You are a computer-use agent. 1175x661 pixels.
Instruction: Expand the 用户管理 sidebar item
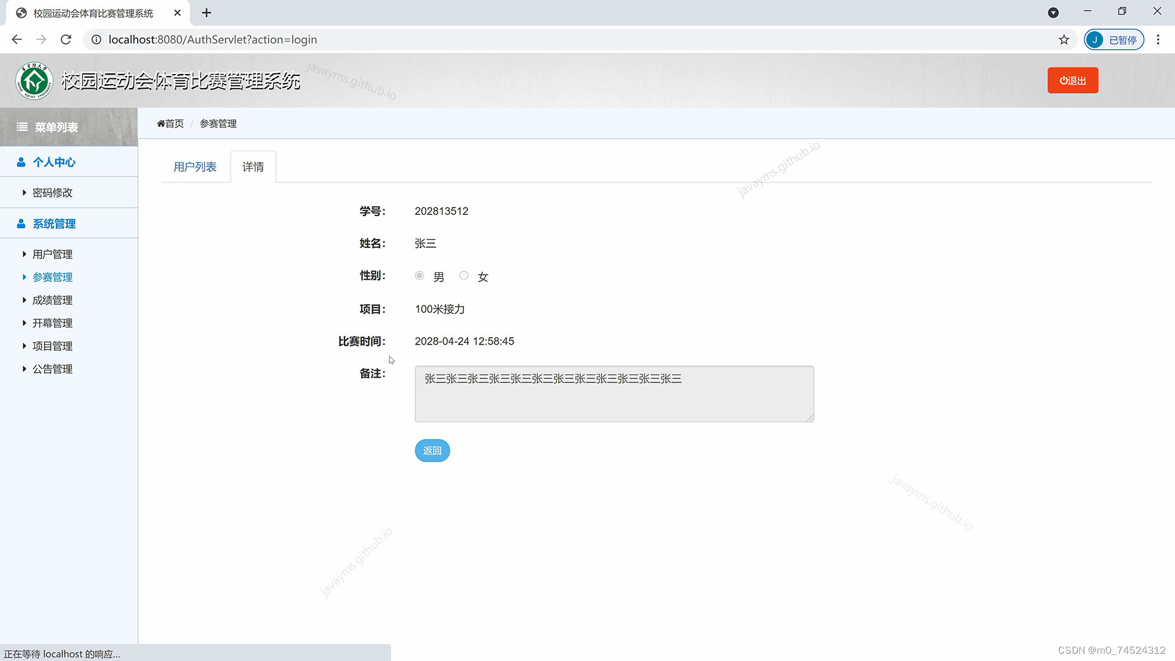click(x=52, y=254)
